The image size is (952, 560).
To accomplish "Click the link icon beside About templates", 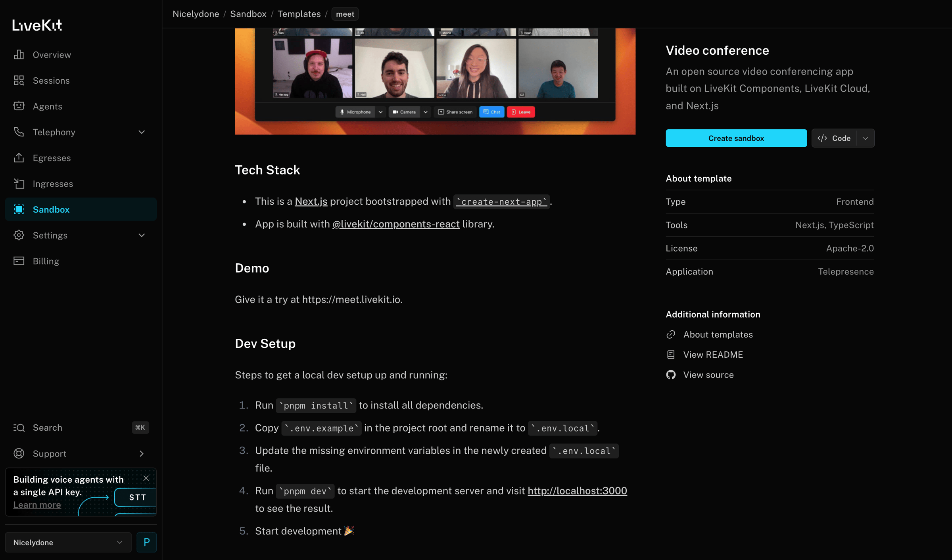I will point(671,334).
